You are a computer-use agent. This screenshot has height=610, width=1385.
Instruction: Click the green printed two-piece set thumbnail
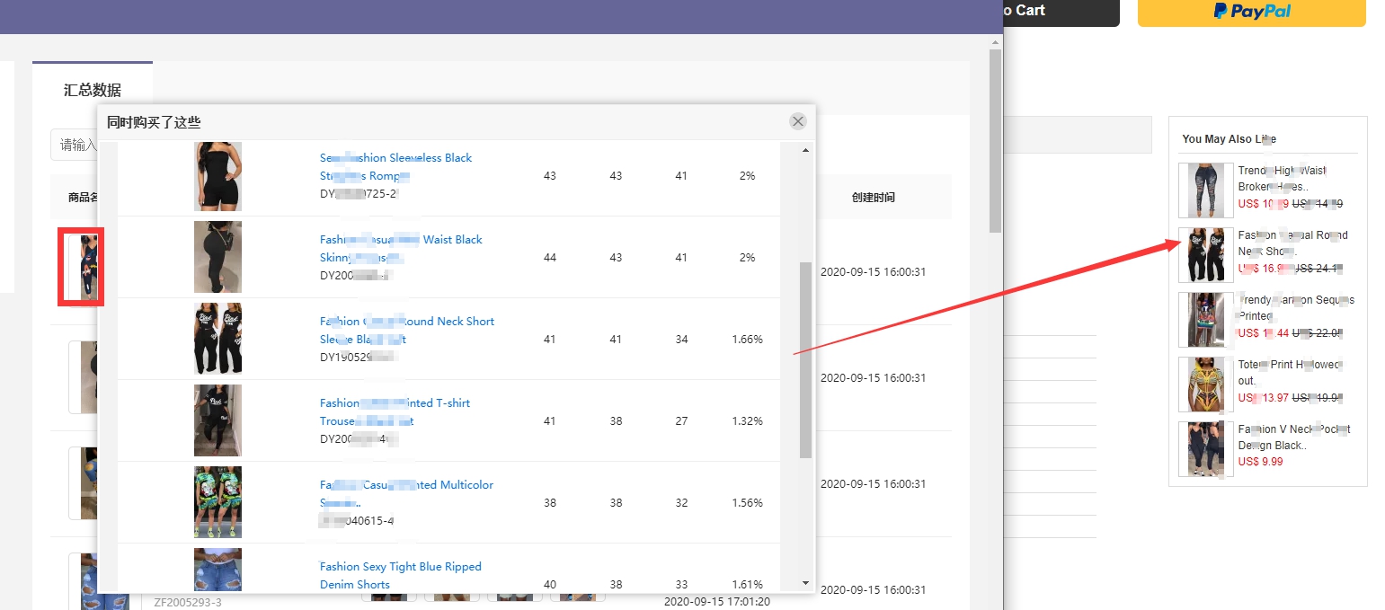point(218,502)
